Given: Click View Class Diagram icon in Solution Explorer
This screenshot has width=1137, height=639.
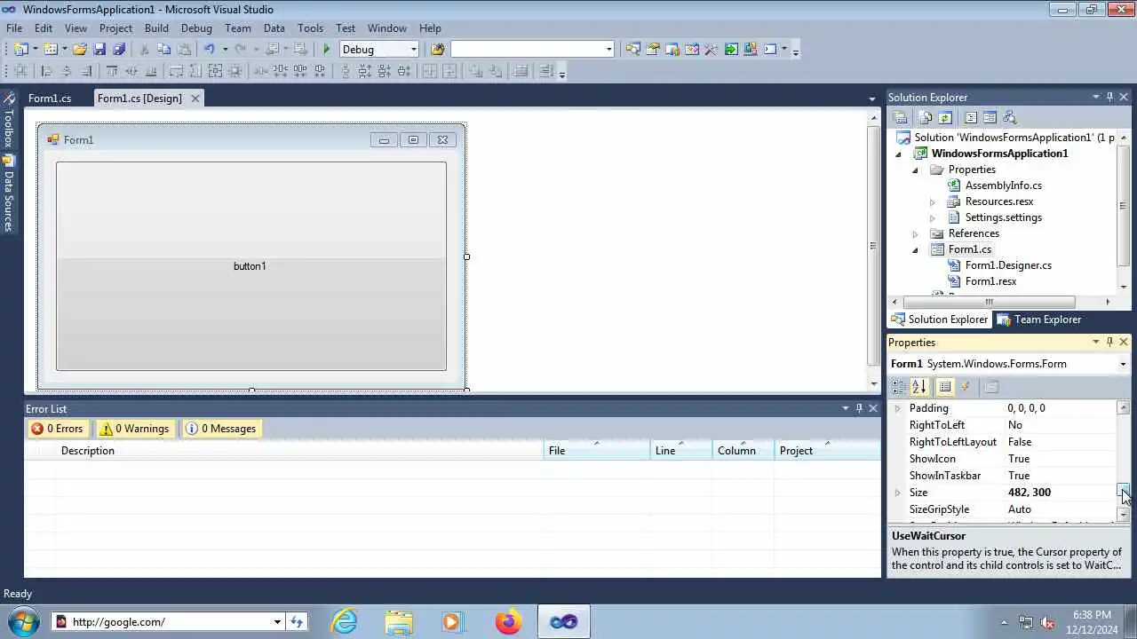Looking at the screenshot, I should click(x=1009, y=117).
